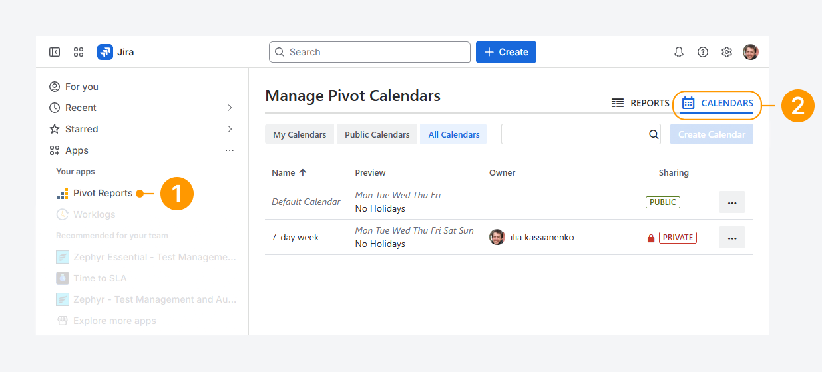Click ilia kassianenko's owner avatar
The width and height of the screenshot is (822, 372).
click(x=497, y=237)
